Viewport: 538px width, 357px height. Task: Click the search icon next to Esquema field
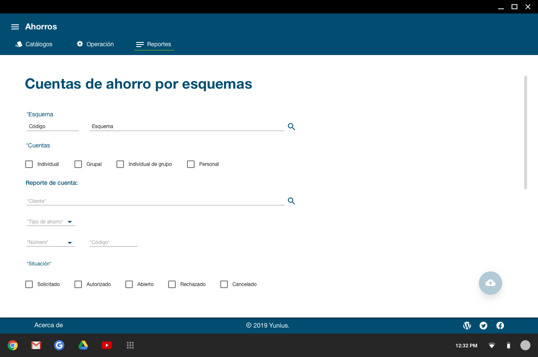click(x=291, y=126)
